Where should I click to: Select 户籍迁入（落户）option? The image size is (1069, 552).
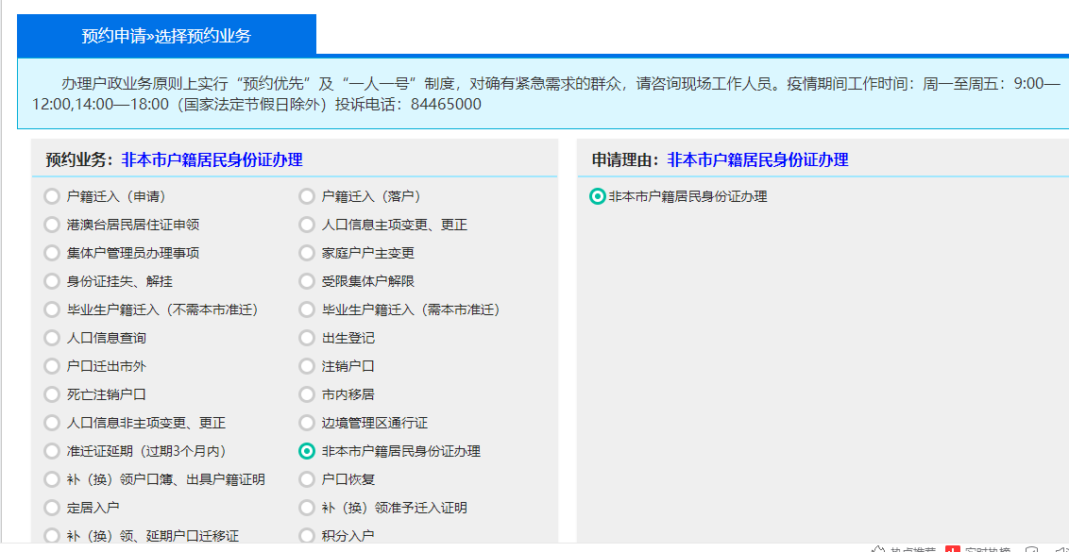307,196
